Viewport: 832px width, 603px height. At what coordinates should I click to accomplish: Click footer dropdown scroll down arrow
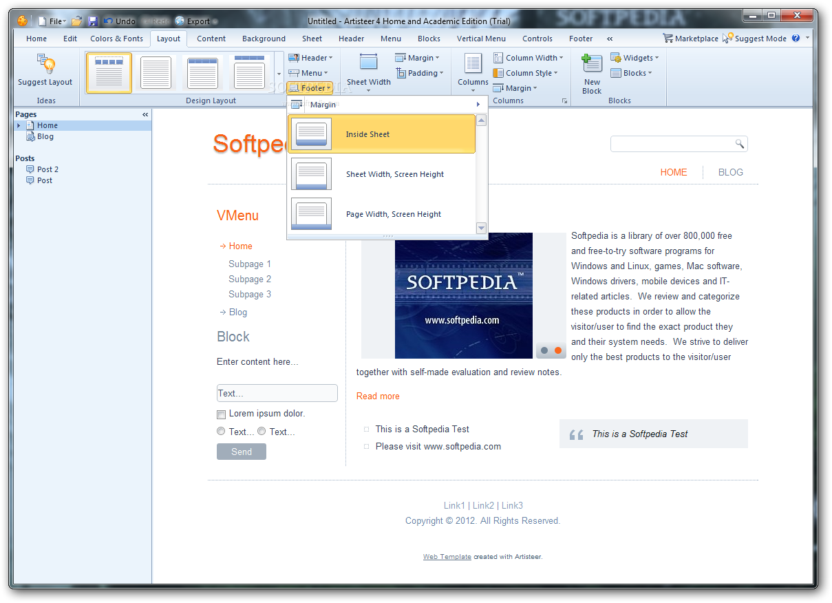(x=481, y=228)
